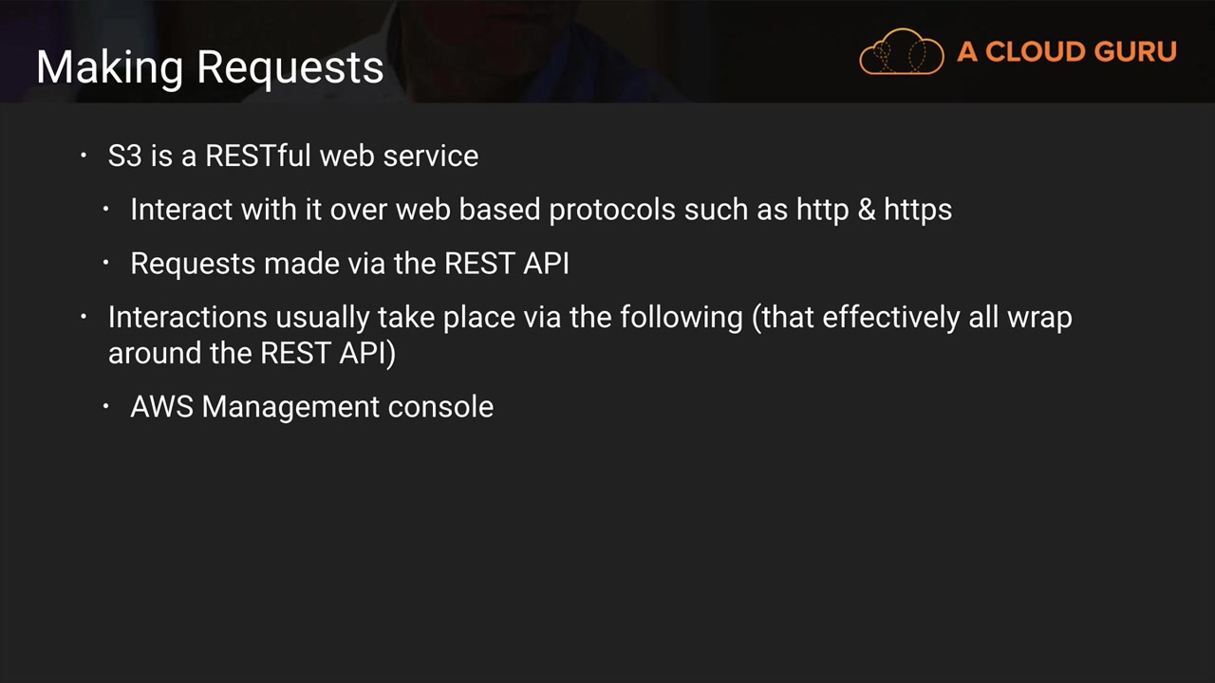Select the "S3 is a RESTful web service" line

click(x=292, y=156)
